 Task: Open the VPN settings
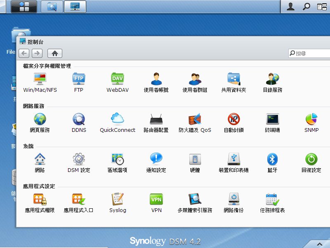pos(156,203)
